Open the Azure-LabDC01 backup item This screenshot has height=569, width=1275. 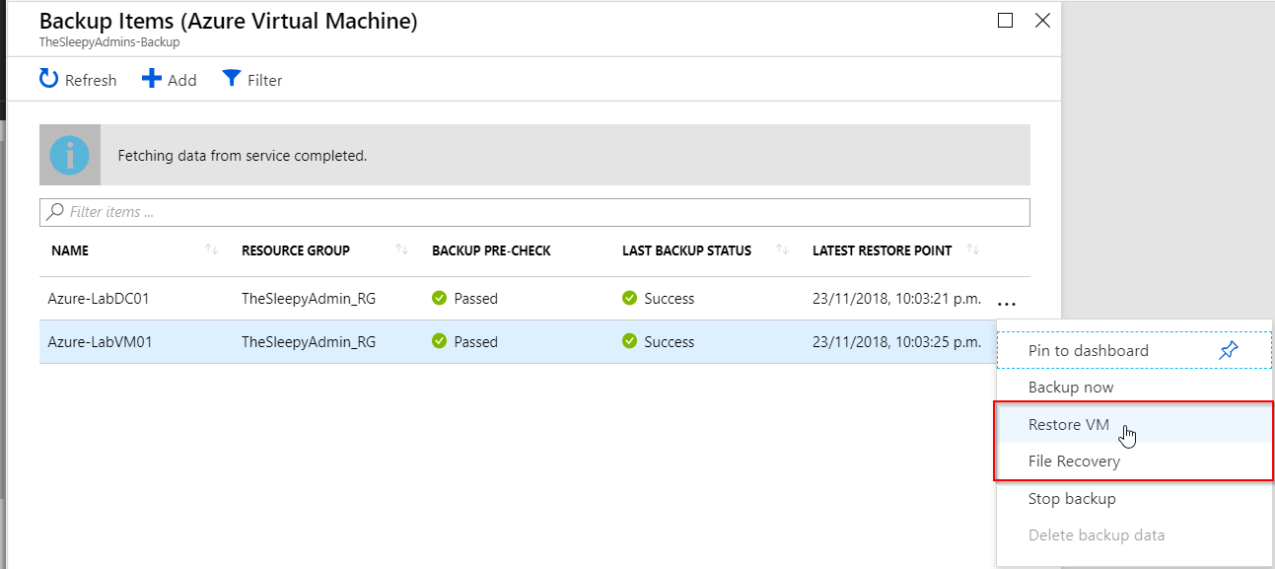pos(99,299)
